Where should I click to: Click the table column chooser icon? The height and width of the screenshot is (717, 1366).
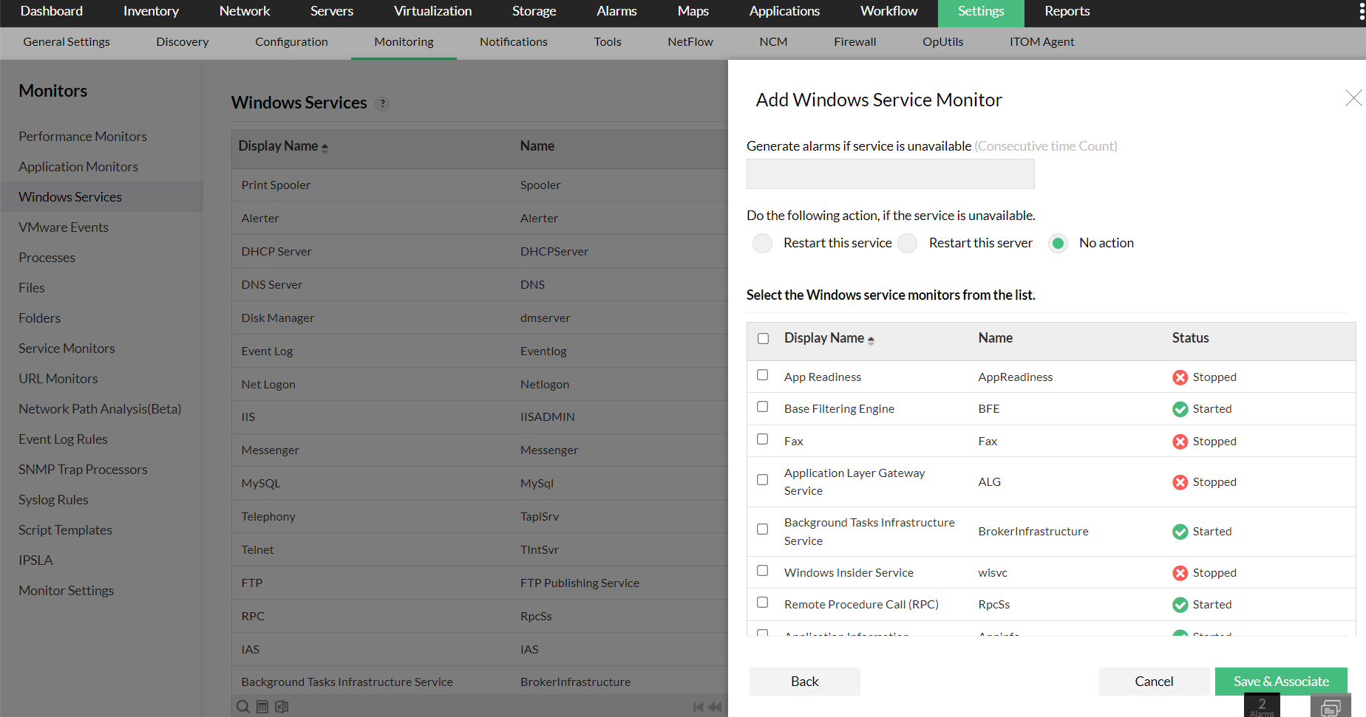pos(262,707)
